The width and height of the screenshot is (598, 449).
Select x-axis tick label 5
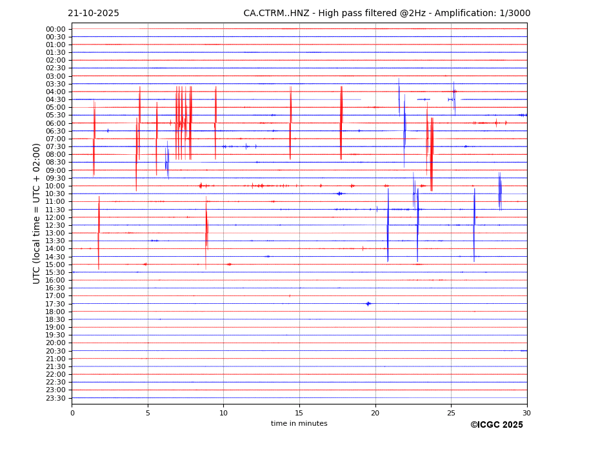(148, 413)
